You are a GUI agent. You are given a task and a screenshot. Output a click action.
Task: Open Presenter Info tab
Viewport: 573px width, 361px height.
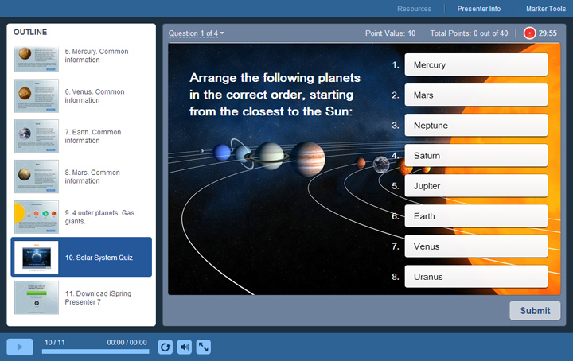(479, 9)
